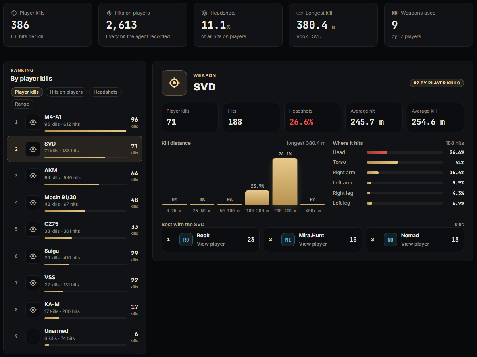Select the Player kills ranking tab

tap(27, 92)
